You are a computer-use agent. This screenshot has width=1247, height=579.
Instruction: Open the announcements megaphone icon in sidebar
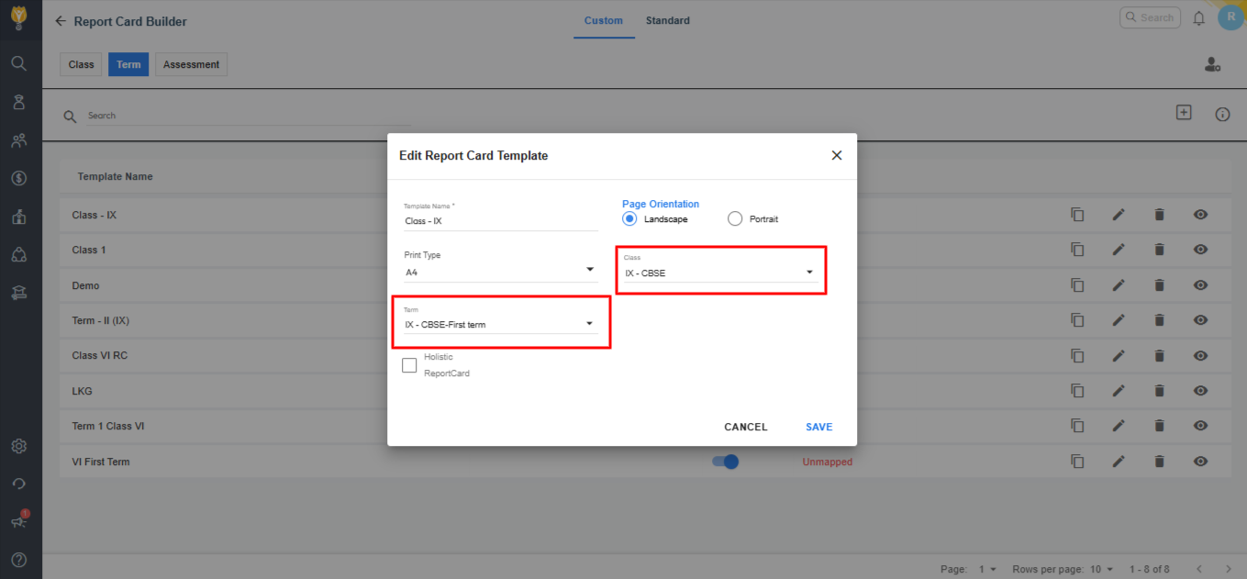[18, 521]
